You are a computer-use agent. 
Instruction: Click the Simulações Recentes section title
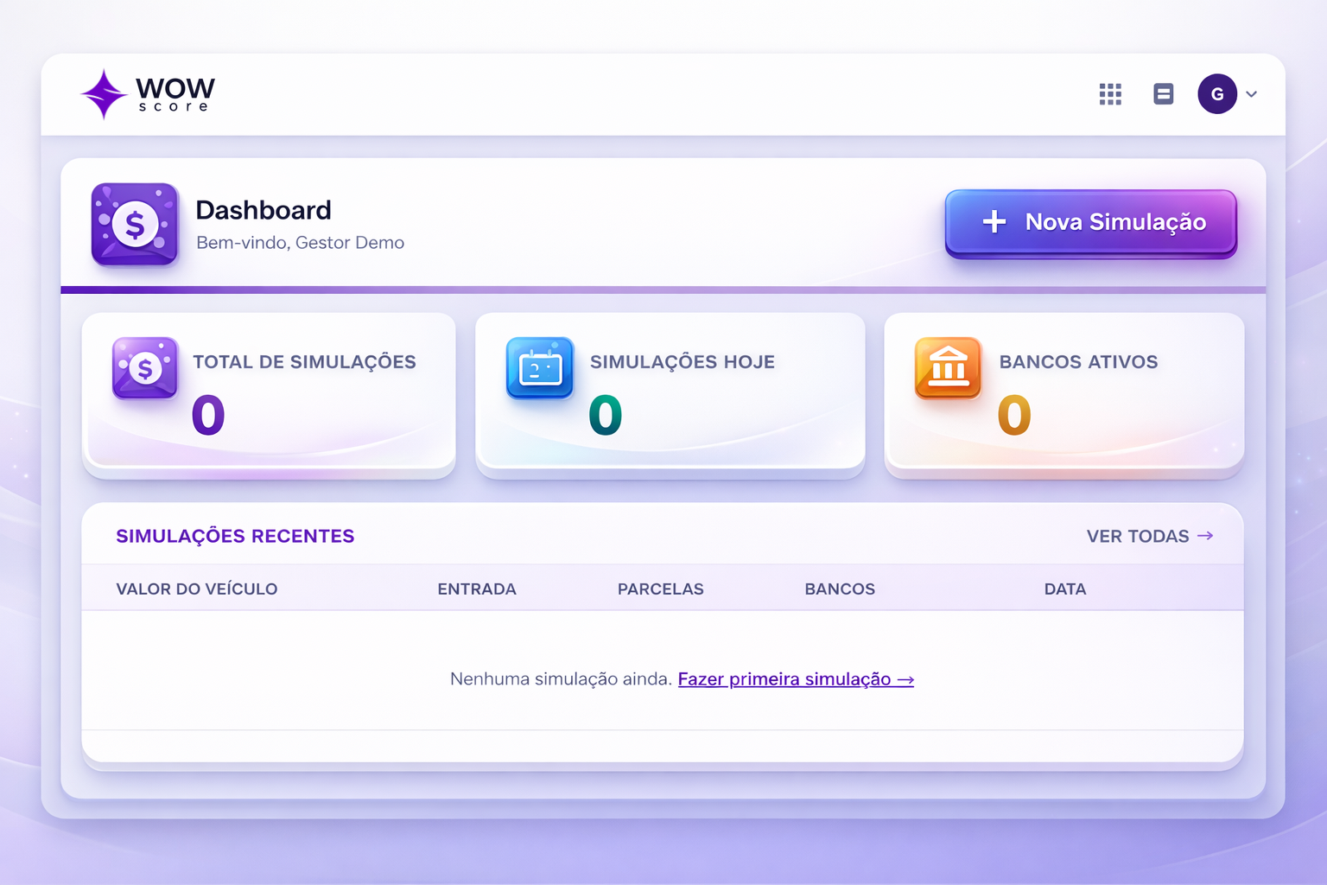[235, 536]
